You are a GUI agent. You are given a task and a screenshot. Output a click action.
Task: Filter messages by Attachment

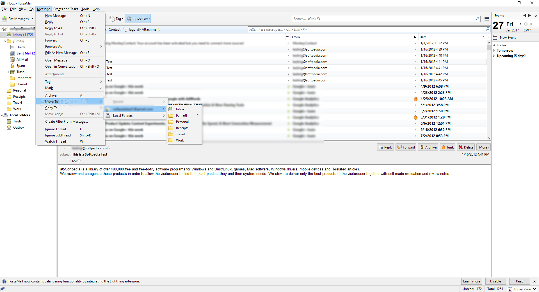click(148, 29)
